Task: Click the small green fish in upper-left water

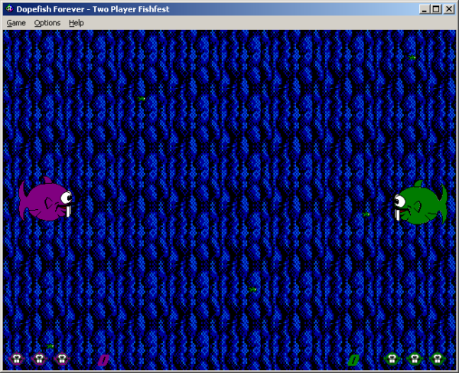Action: click(141, 98)
